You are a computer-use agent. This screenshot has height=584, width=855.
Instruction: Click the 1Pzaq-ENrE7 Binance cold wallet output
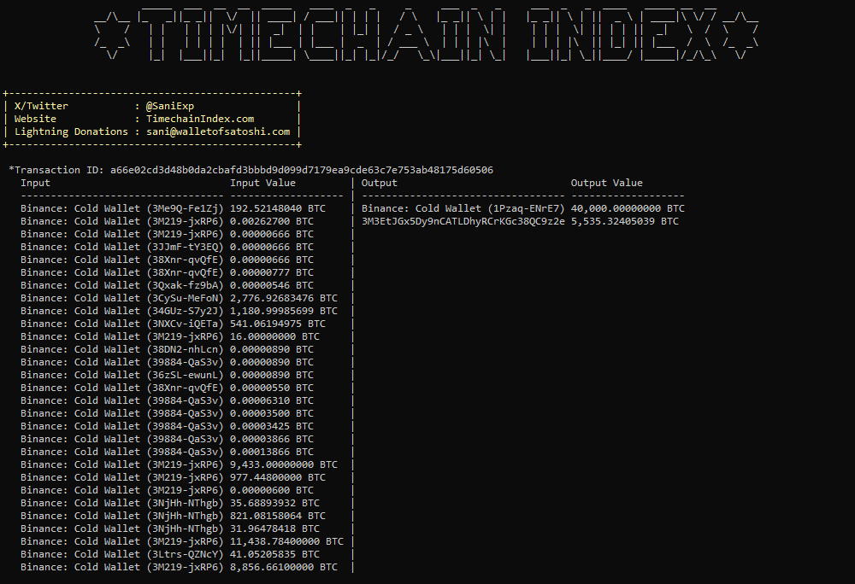pos(455,207)
